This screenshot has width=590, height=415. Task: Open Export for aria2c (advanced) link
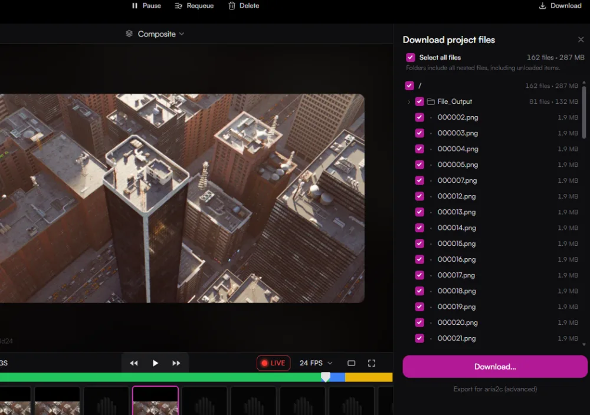click(495, 389)
